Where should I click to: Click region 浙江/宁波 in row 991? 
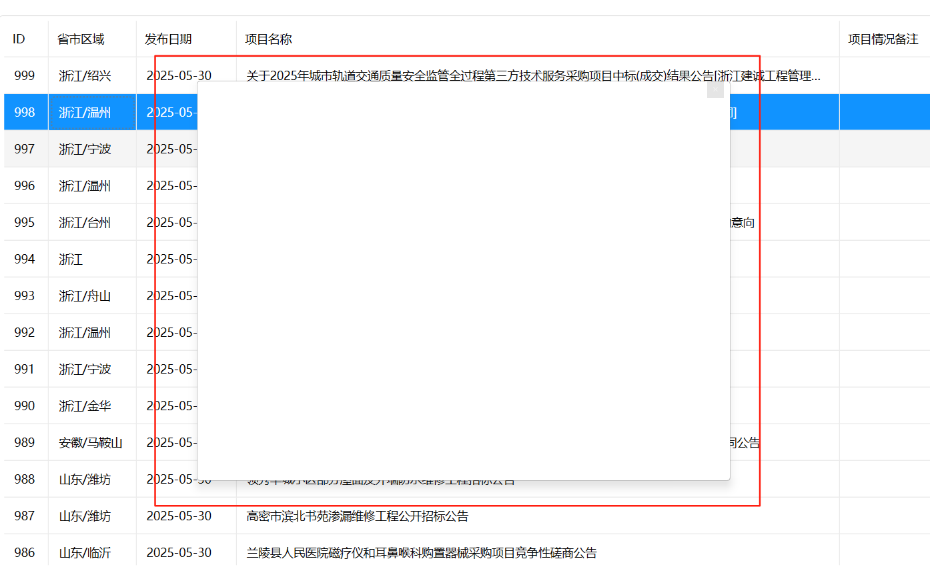click(85, 369)
